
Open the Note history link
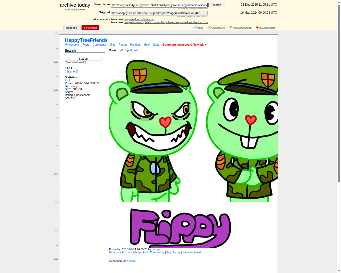[x=157, y=252]
